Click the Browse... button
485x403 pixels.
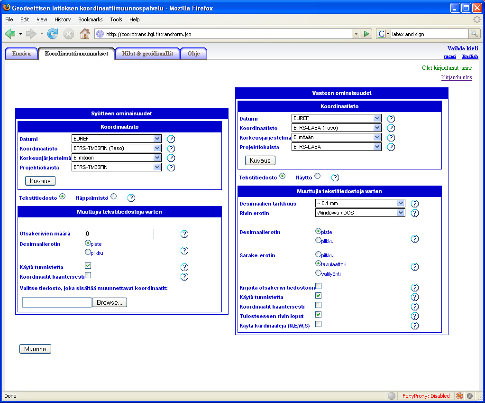[110, 303]
